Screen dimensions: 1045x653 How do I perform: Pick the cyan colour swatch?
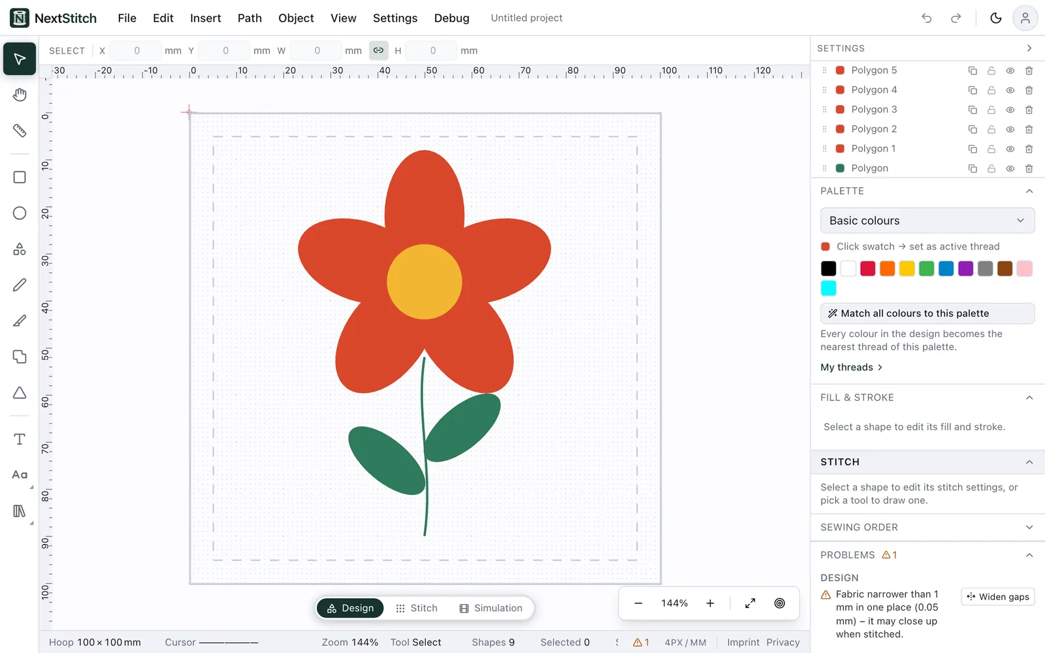[x=828, y=288]
